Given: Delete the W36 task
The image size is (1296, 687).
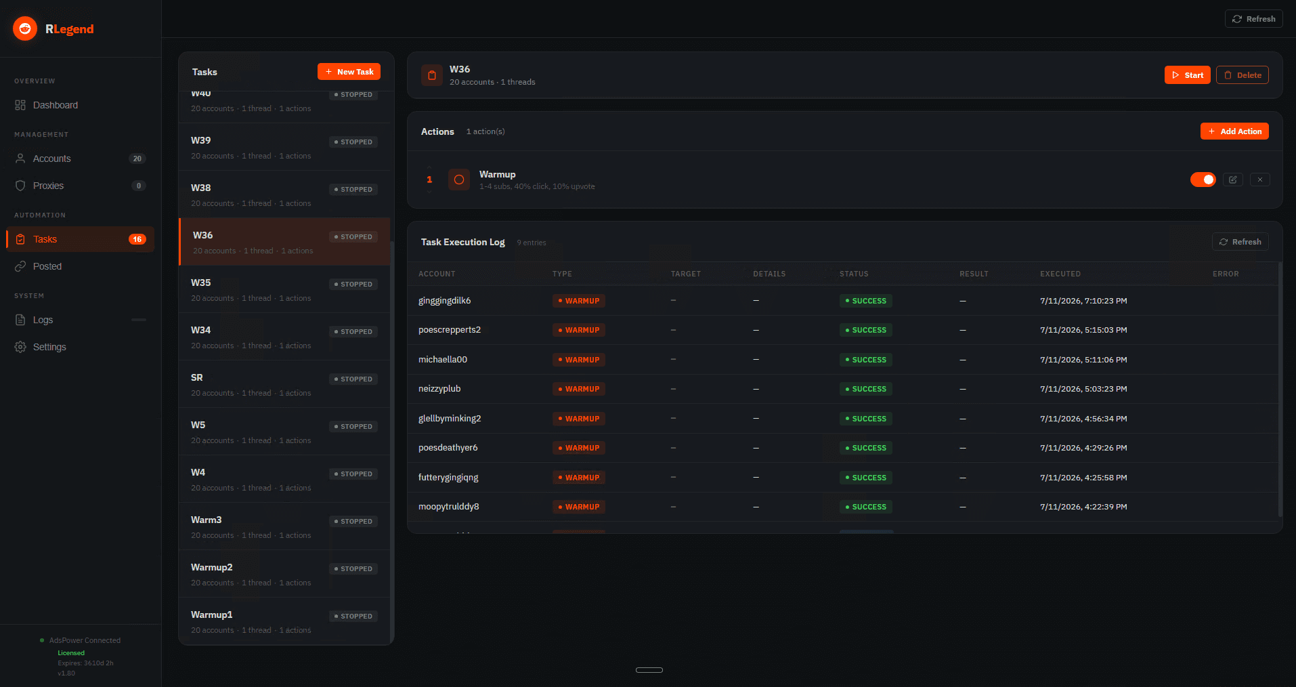Looking at the screenshot, I should (x=1242, y=75).
